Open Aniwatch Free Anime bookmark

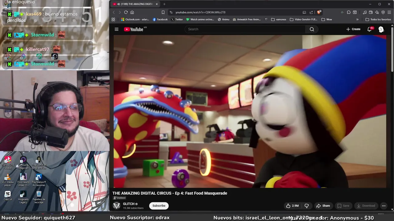click(247, 19)
